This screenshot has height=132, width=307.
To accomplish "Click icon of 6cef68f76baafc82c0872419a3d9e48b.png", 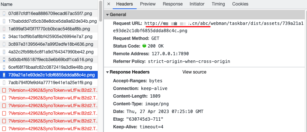I will pyautogui.click(x=4, y=67).
